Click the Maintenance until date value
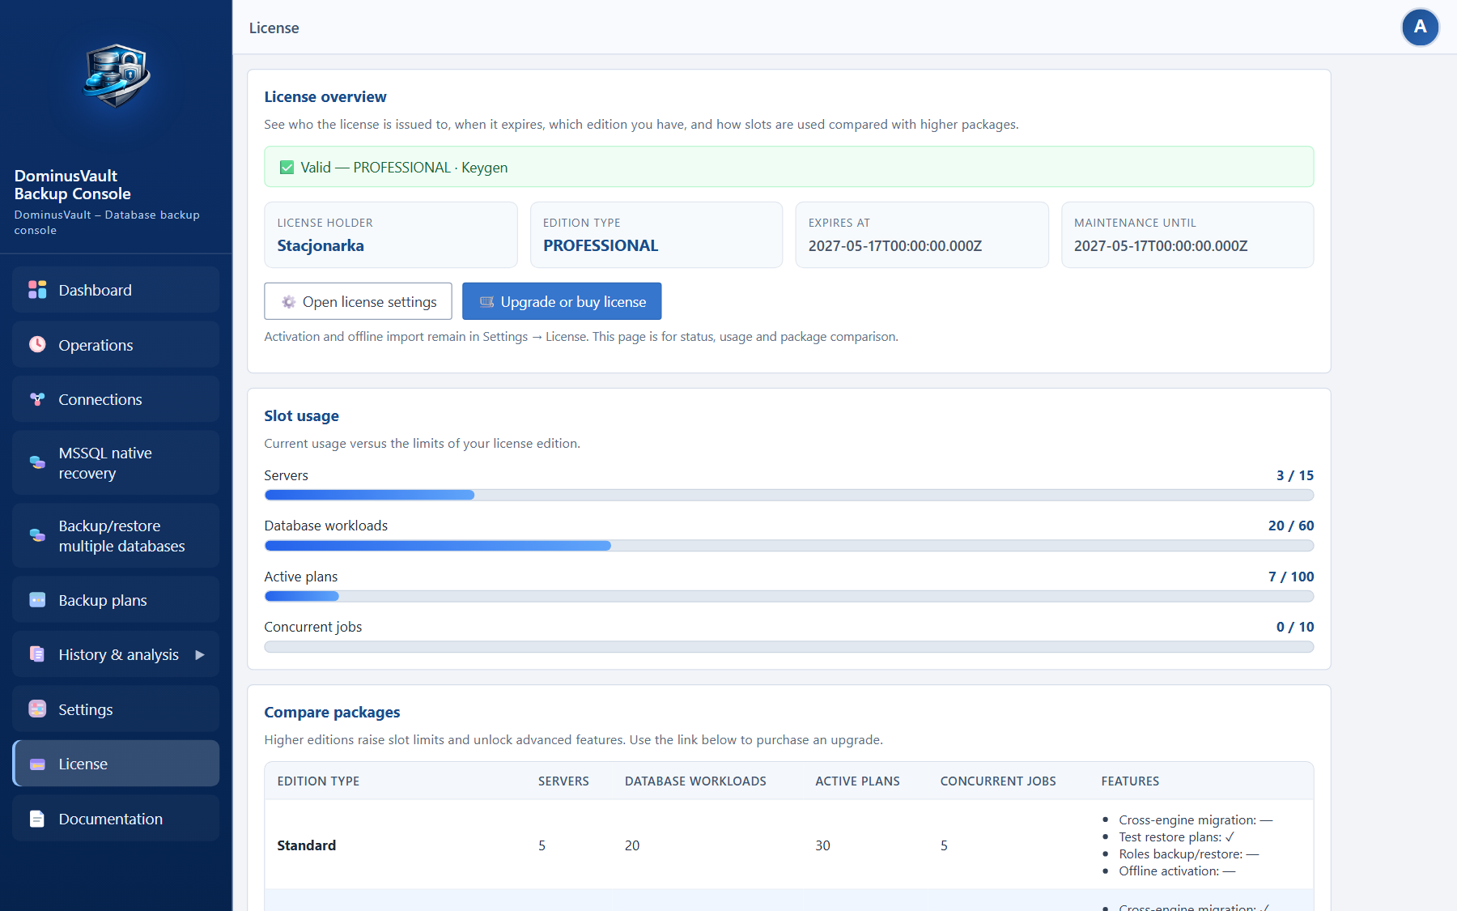The width and height of the screenshot is (1457, 911). 1161,245
